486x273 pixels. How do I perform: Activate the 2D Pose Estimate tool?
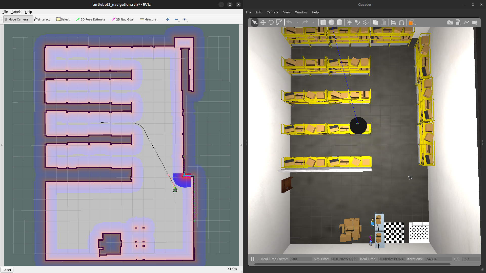click(x=91, y=19)
